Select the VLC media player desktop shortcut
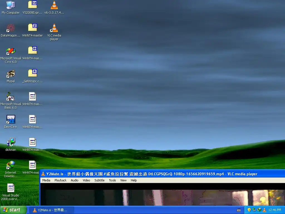Screen dimensions: 285x214 point(54,32)
